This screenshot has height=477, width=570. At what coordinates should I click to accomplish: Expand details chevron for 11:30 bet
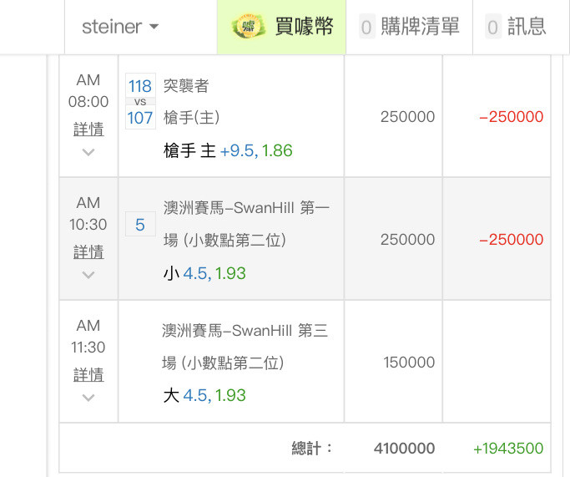[88, 397]
